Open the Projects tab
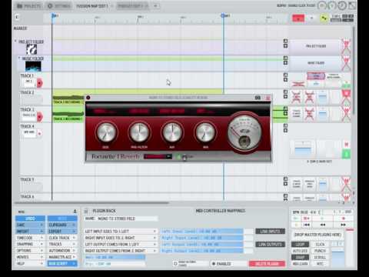The image size is (369, 277). click(x=29, y=6)
